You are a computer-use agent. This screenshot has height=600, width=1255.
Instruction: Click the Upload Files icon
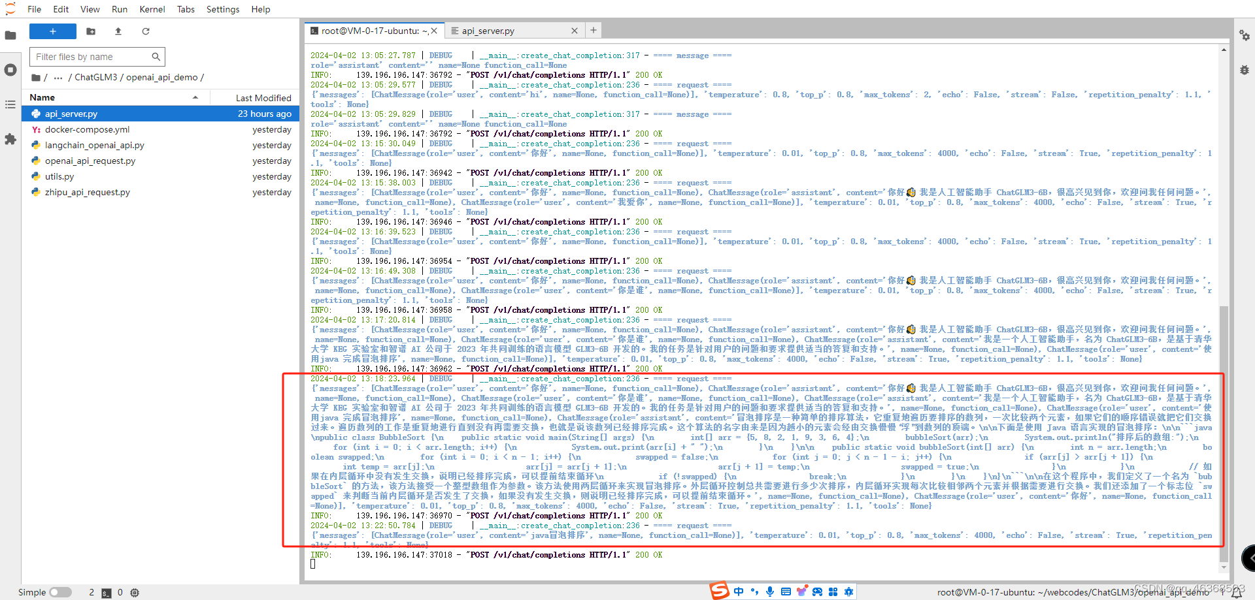coord(118,31)
